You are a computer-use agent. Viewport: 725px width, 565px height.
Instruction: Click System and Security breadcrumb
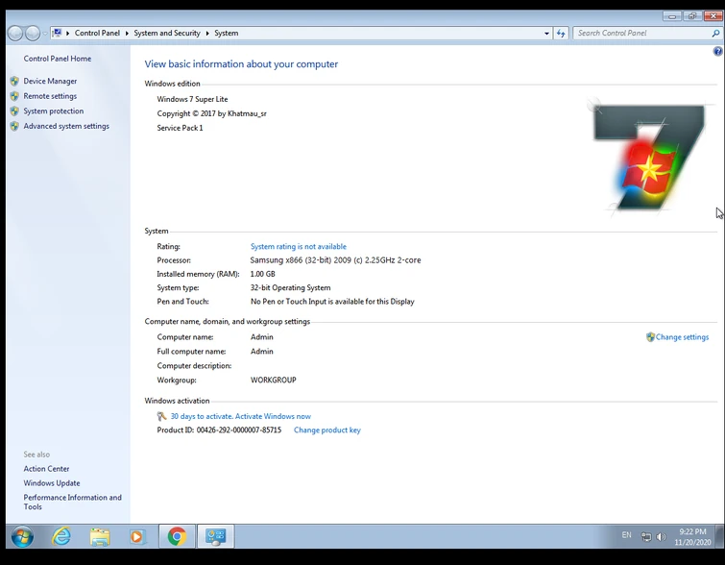pos(167,34)
